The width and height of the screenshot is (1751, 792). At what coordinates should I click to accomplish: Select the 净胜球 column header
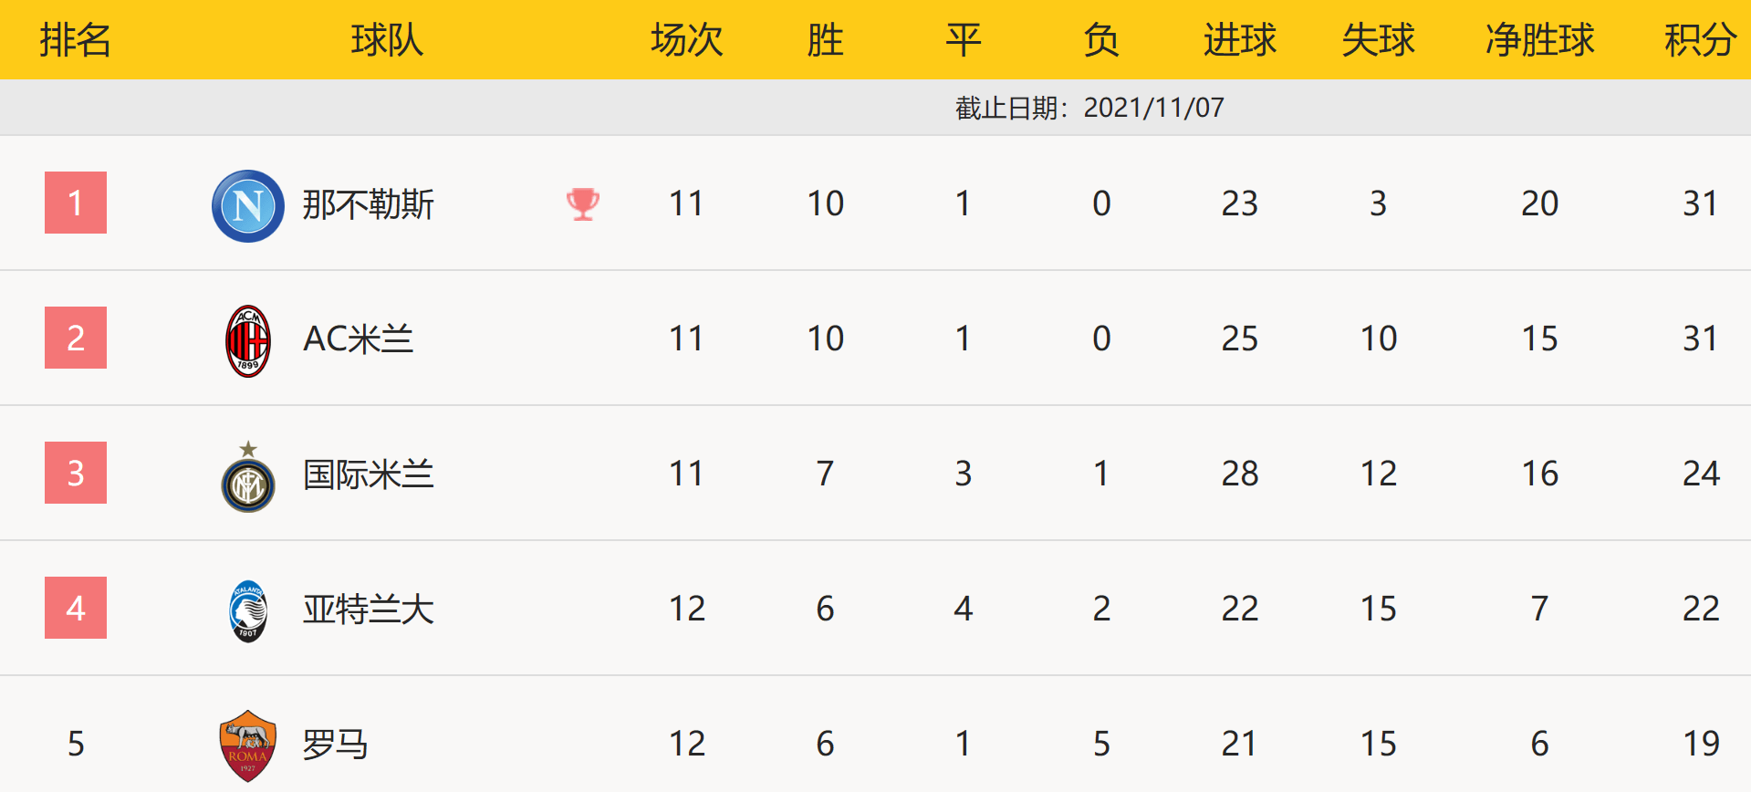(1539, 40)
